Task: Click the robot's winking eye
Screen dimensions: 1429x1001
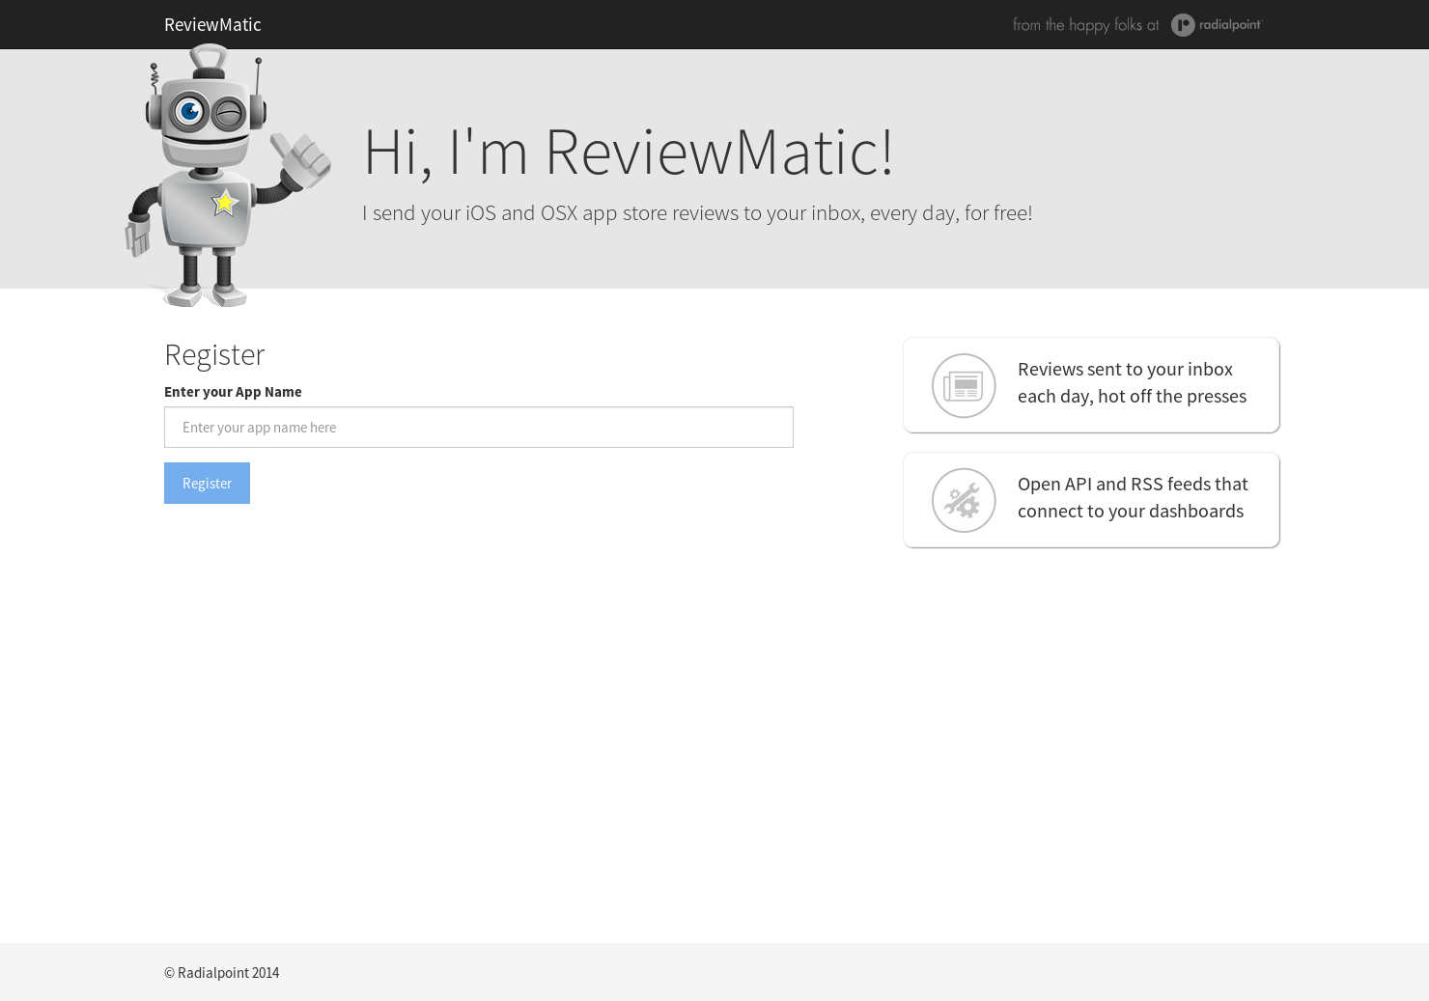Action: pos(228,112)
